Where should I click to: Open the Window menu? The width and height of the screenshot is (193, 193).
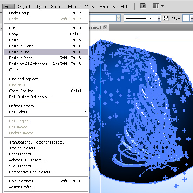[x=108, y=6]
